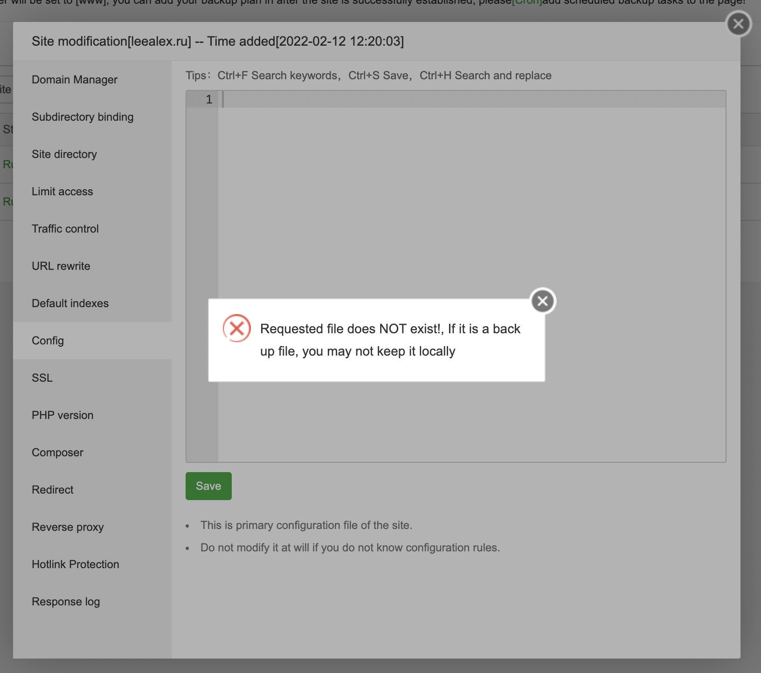This screenshot has height=673, width=761.
Task: Close the Site modification dialog
Action: (x=738, y=24)
